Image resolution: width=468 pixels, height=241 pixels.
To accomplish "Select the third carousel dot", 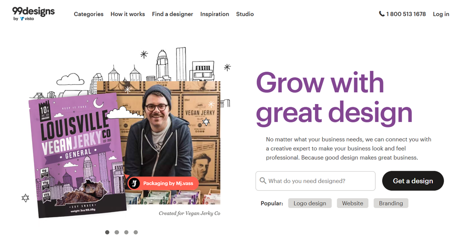I will (126, 232).
